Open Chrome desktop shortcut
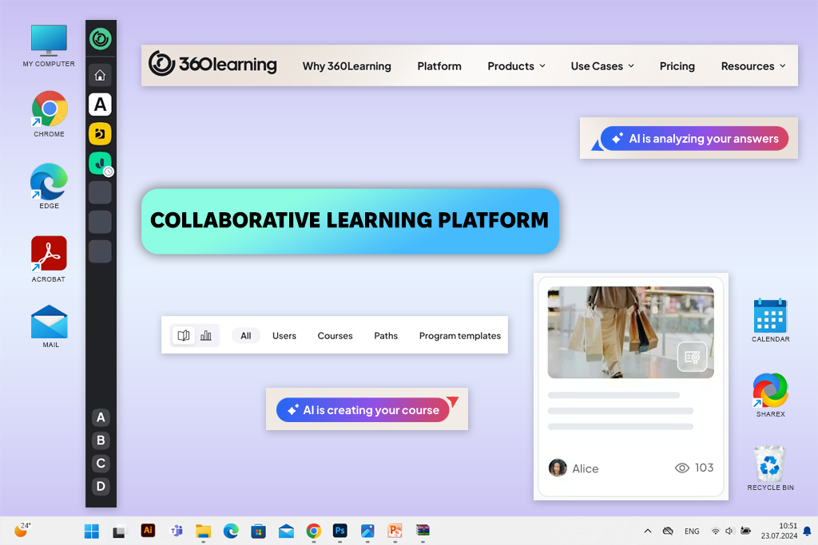The image size is (818, 545). [x=49, y=114]
